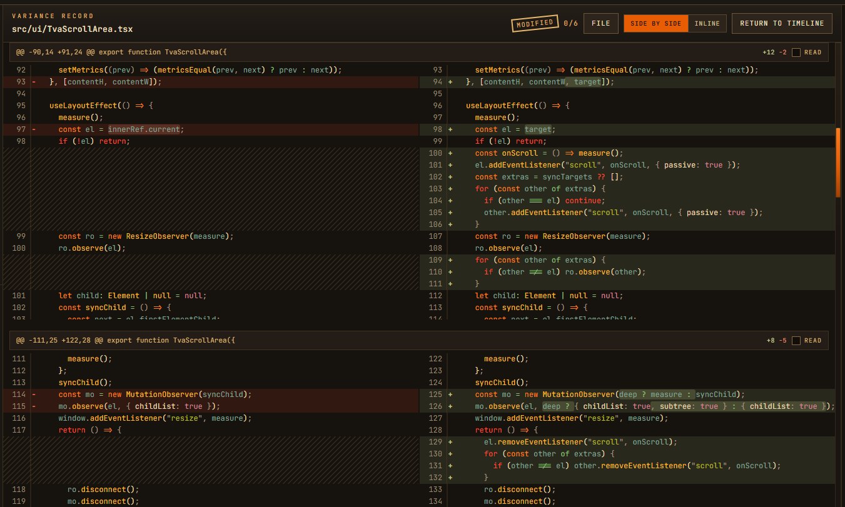Viewport: 845px width, 507px height.
Task: Click the MODIFIED status badge
Action: pos(535,24)
